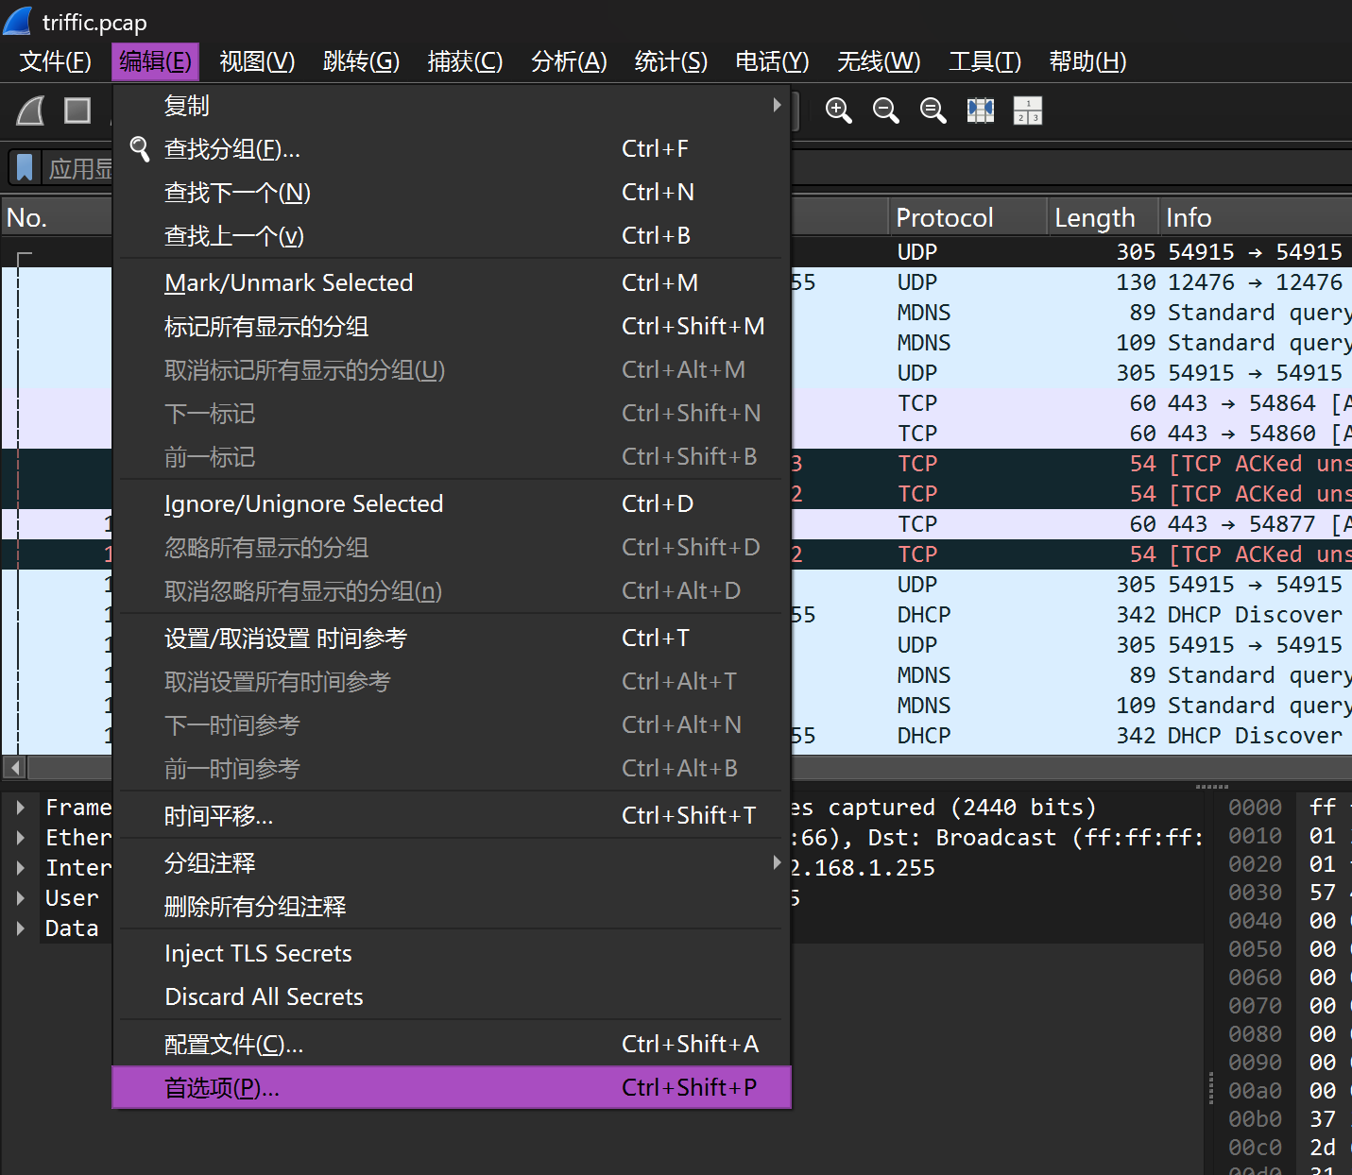Choose Mark/Unmark Selected
1352x1175 pixels.
coord(452,282)
